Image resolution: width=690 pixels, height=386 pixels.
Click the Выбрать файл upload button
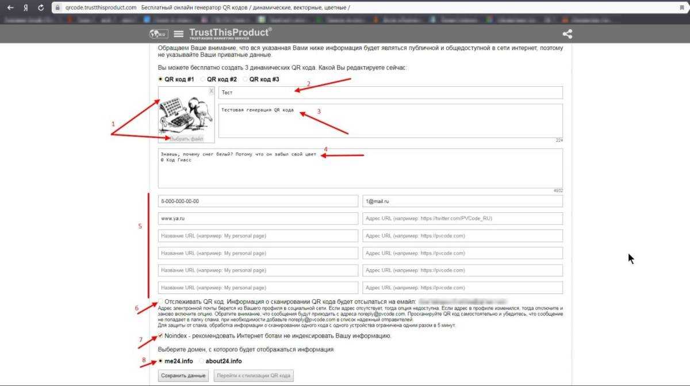click(x=186, y=139)
